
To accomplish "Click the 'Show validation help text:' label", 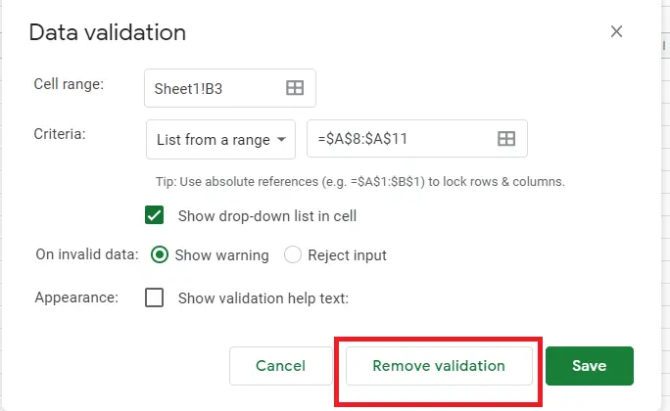I will [263, 297].
